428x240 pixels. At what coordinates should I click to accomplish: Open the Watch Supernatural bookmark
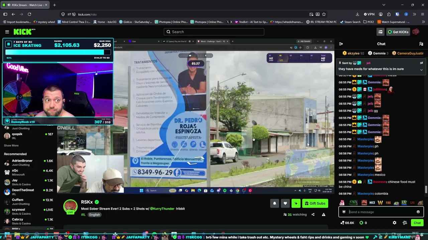(393, 22)
